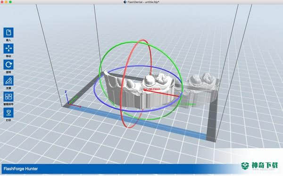Open the Supports tool icon
The width and height of the screenshot is (283, 176).
(8, 81)
